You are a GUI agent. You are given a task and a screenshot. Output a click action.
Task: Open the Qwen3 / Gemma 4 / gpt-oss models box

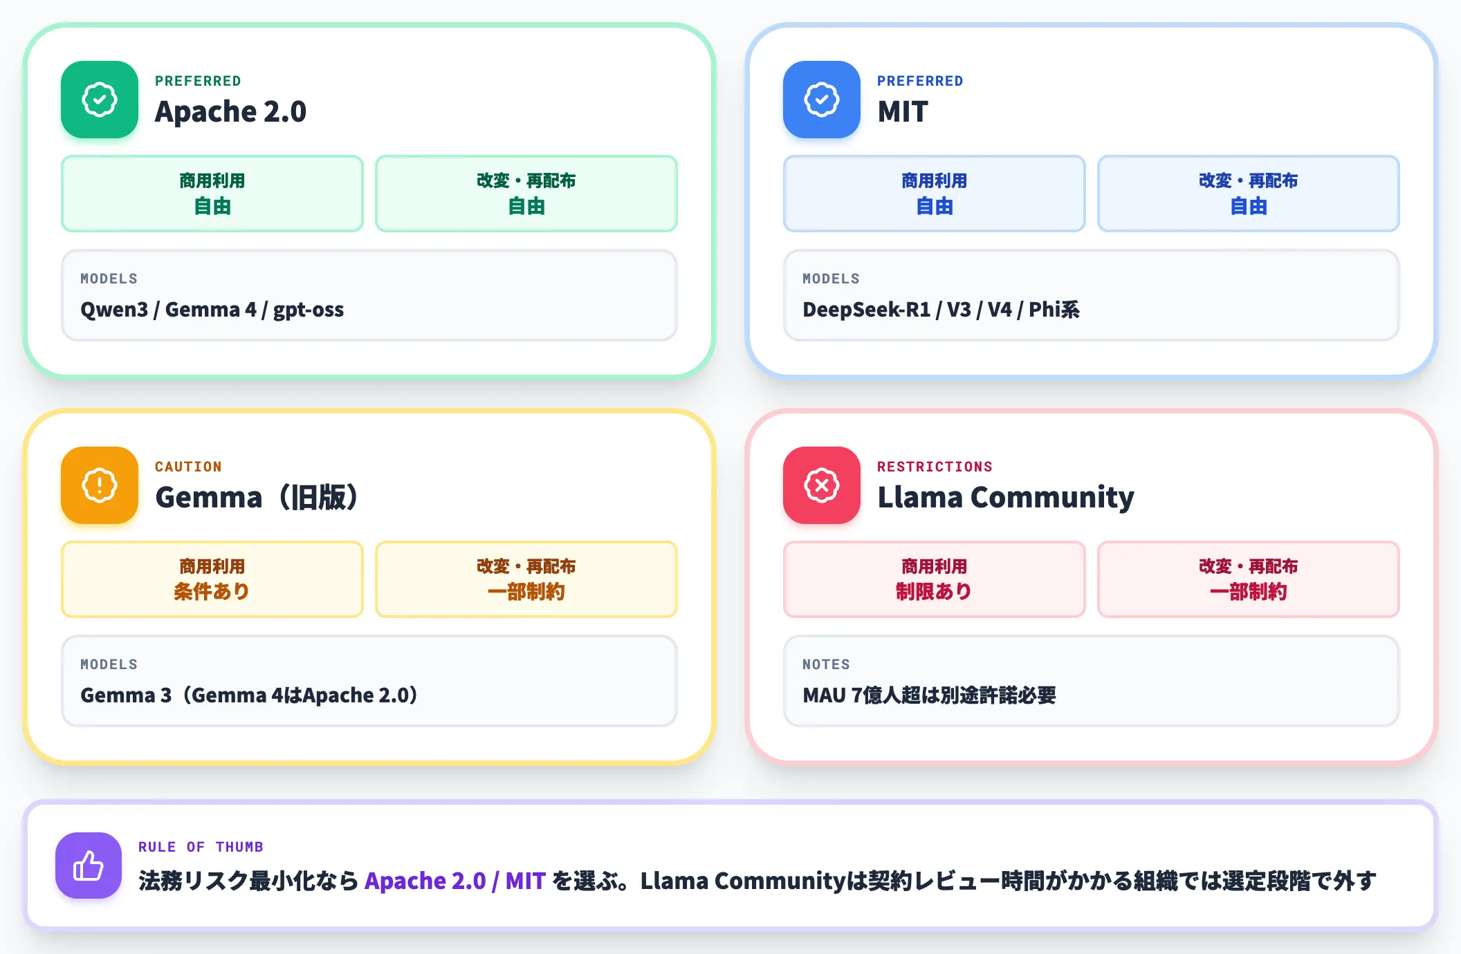369,295
